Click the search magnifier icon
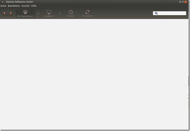 [x=156, y=13]
